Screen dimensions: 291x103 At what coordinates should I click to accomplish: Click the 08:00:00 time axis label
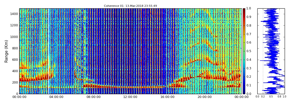pos(93,97)
